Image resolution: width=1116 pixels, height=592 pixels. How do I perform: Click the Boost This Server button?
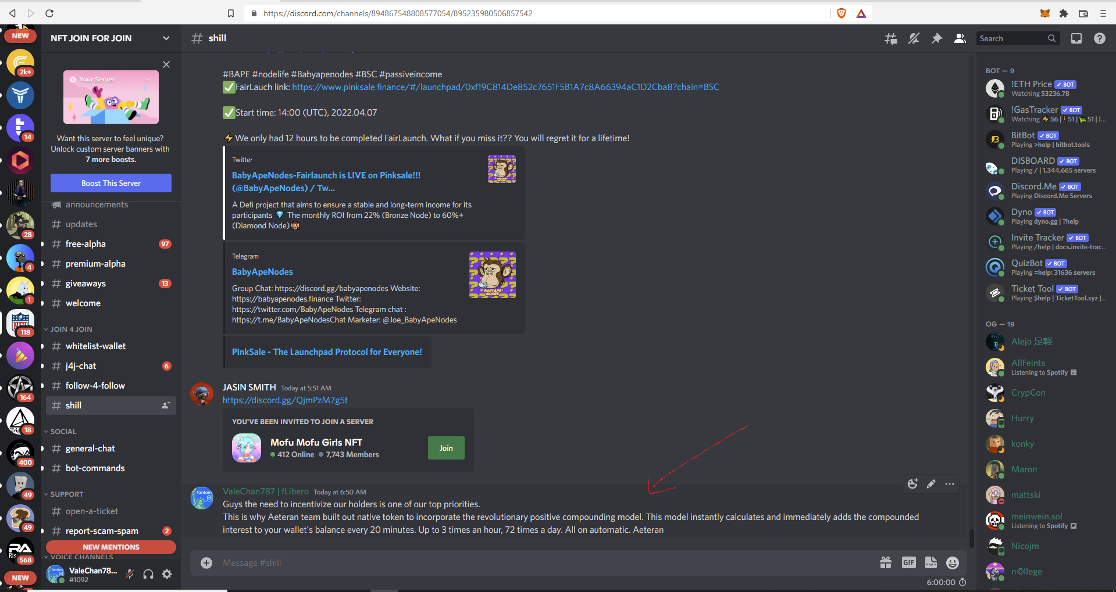pyautogui.click(x=111, y=183)
